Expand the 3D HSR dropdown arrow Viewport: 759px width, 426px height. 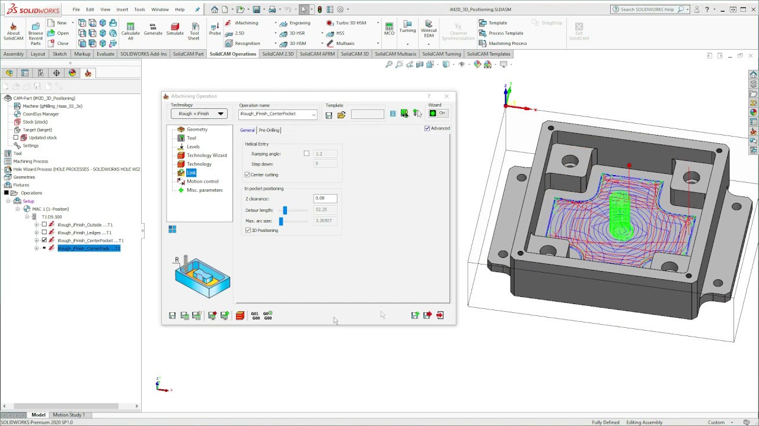[322, 34]
